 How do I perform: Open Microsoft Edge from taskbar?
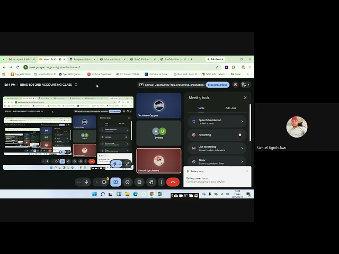pyautogui.click(x=136, y=194)
